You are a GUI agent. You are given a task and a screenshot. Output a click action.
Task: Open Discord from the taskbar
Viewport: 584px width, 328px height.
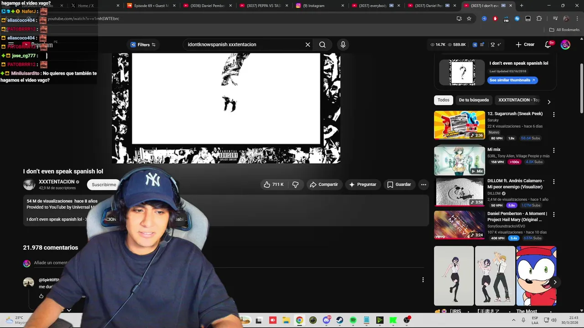coord(326,320)
